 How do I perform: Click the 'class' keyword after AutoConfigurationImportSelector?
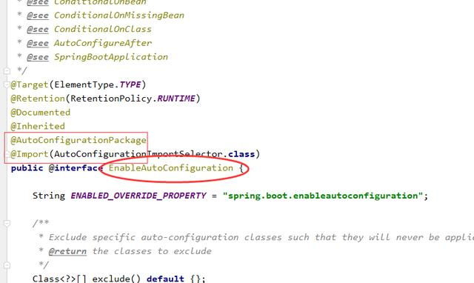[x=241, y=154]
